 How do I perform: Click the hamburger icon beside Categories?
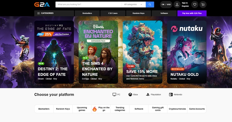[39, 13]
